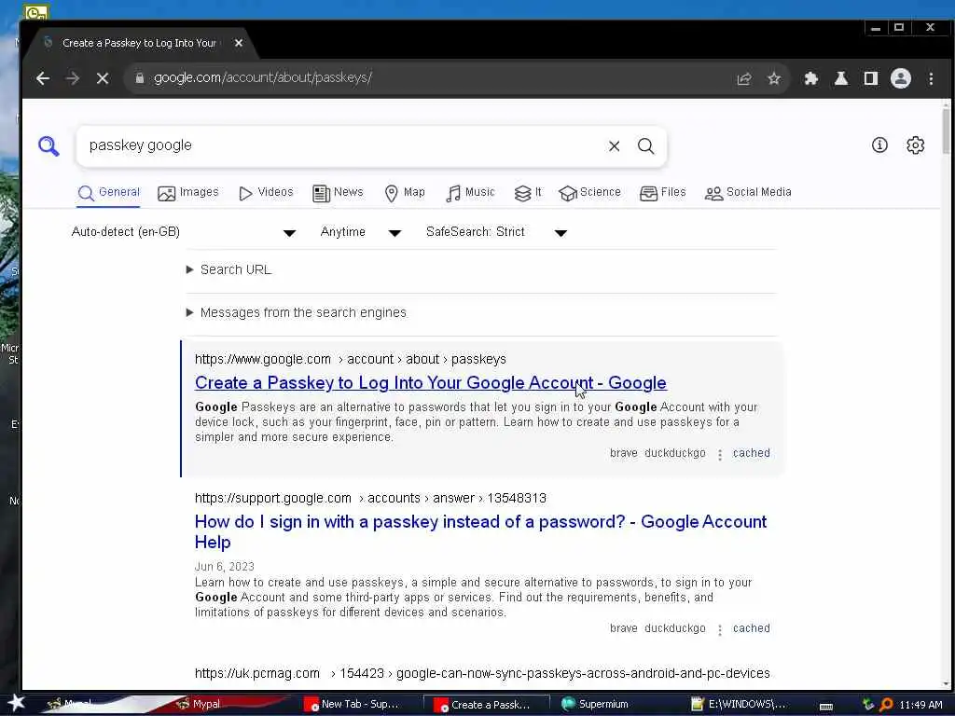Expand the Search URL section
Image resolution: width=955 pixels, height=716 pixels.
(x=229, y=269)
